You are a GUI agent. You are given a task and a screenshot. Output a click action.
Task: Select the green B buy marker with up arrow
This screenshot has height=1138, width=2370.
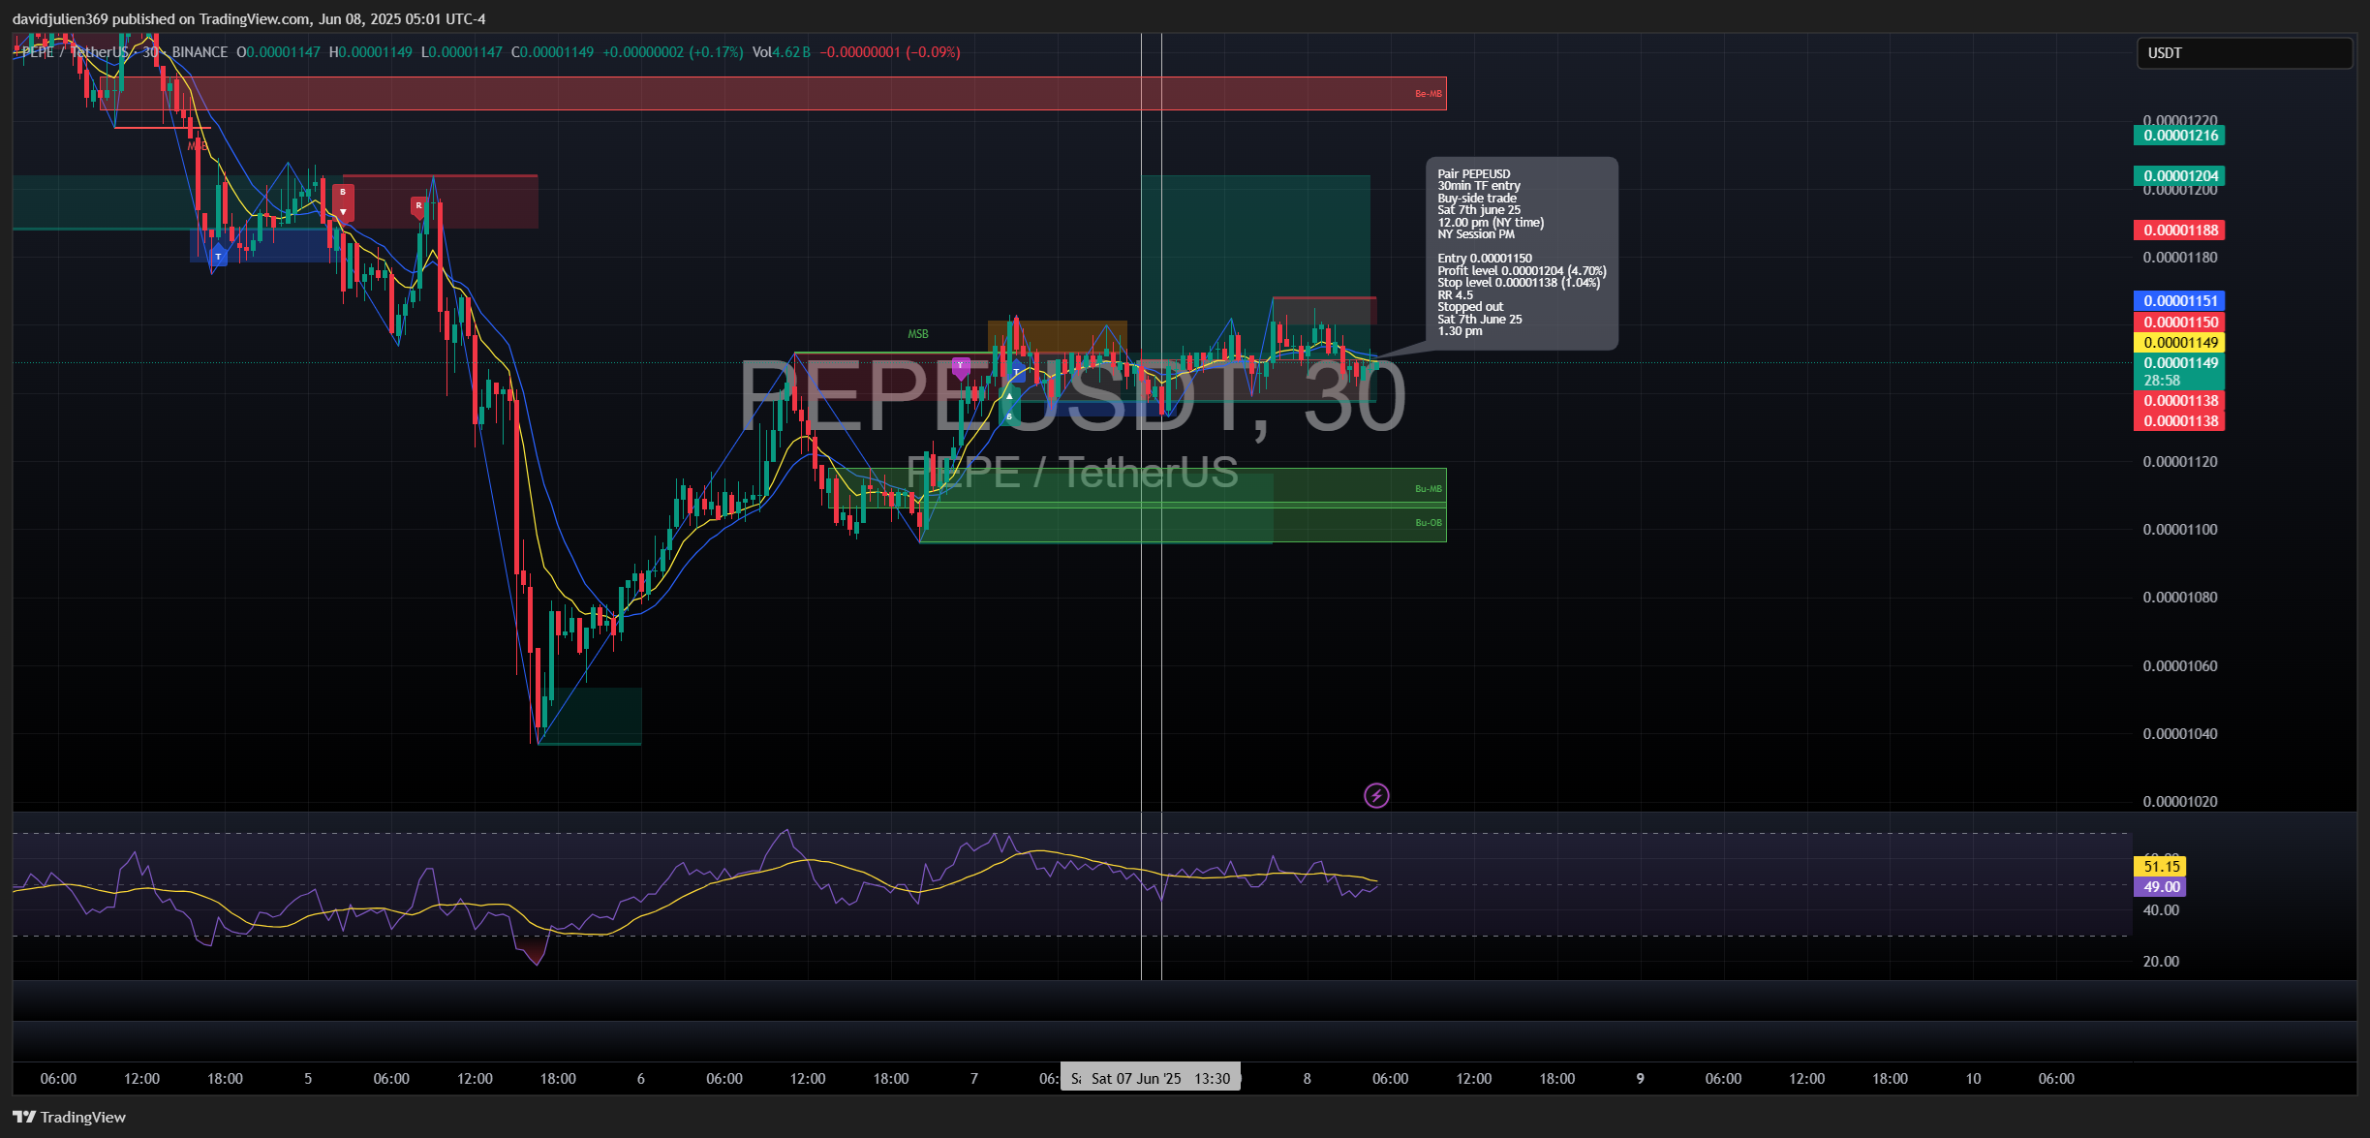(1009, 406)
